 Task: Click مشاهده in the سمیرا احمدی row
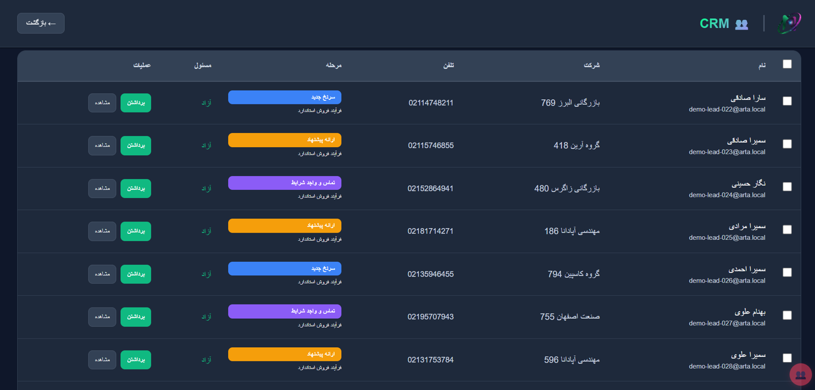coord(102,274)
